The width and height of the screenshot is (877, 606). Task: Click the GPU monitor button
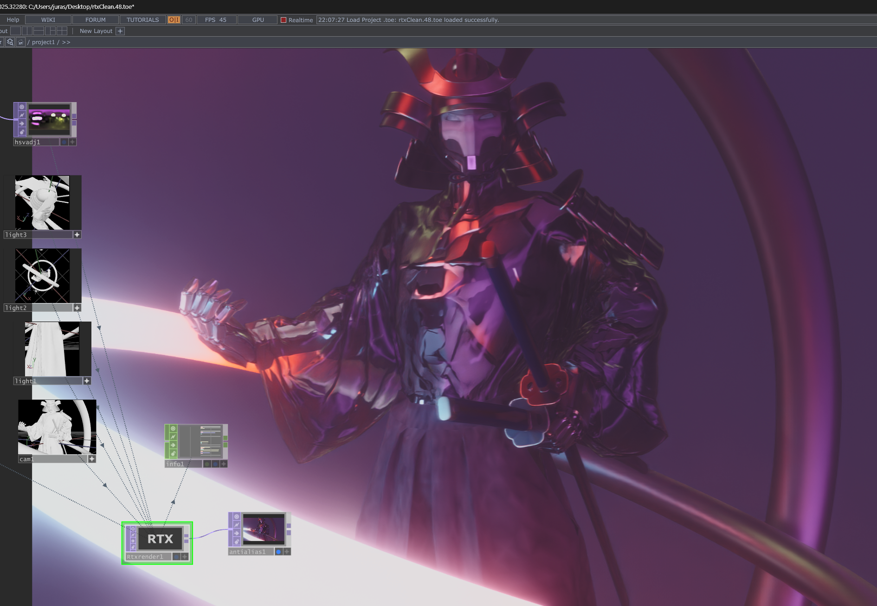pyautogui.click(x=258, y=20)
